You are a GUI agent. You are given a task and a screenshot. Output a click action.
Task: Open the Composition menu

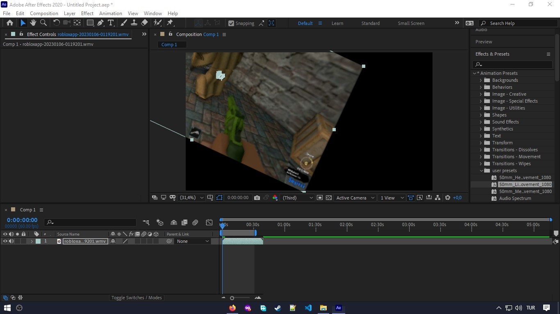(44, 13)
